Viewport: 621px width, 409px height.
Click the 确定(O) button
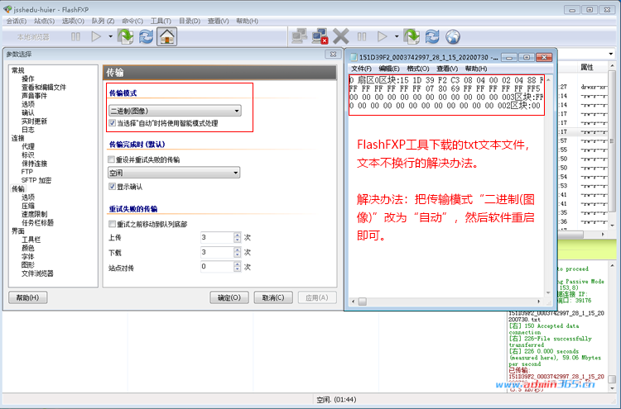coord(229,297)
